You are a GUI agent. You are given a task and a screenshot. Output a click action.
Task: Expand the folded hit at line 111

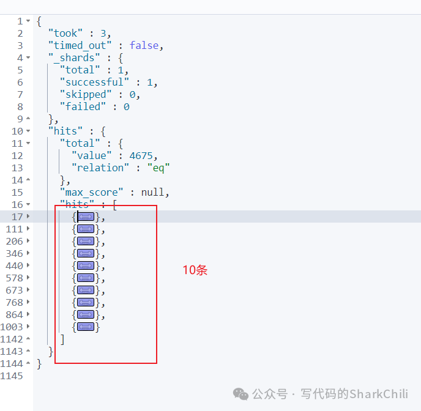[28, 229]
